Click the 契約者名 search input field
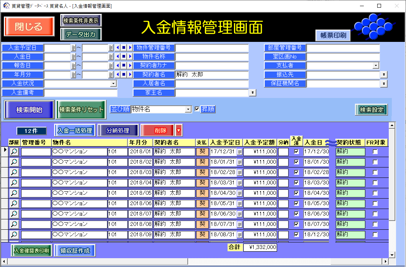The height and width of the screenshot is (267, 406). click(212, 75)
